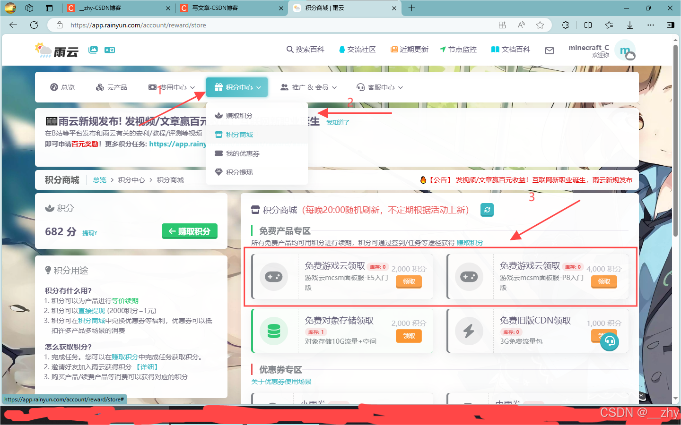
Task: Open split screen icon in toolbar
Action: [x=588, y=25]
